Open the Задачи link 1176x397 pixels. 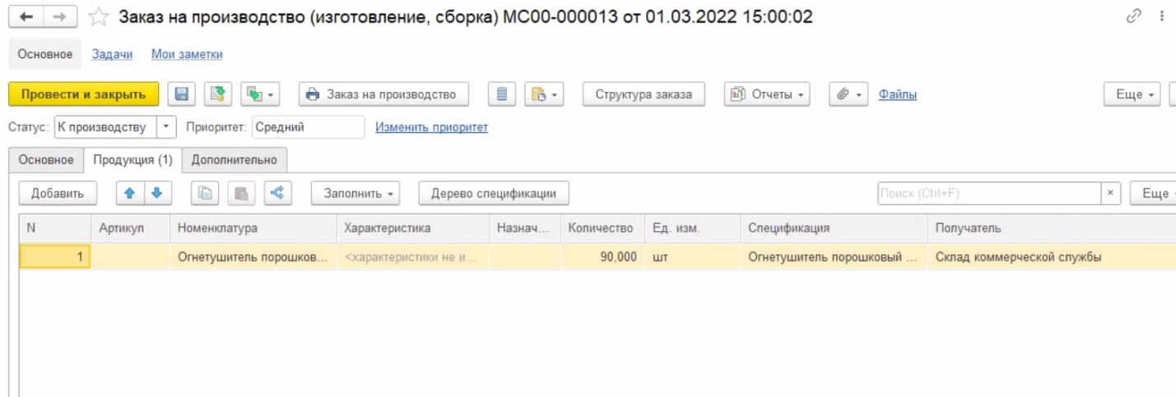tap(112, 54)
